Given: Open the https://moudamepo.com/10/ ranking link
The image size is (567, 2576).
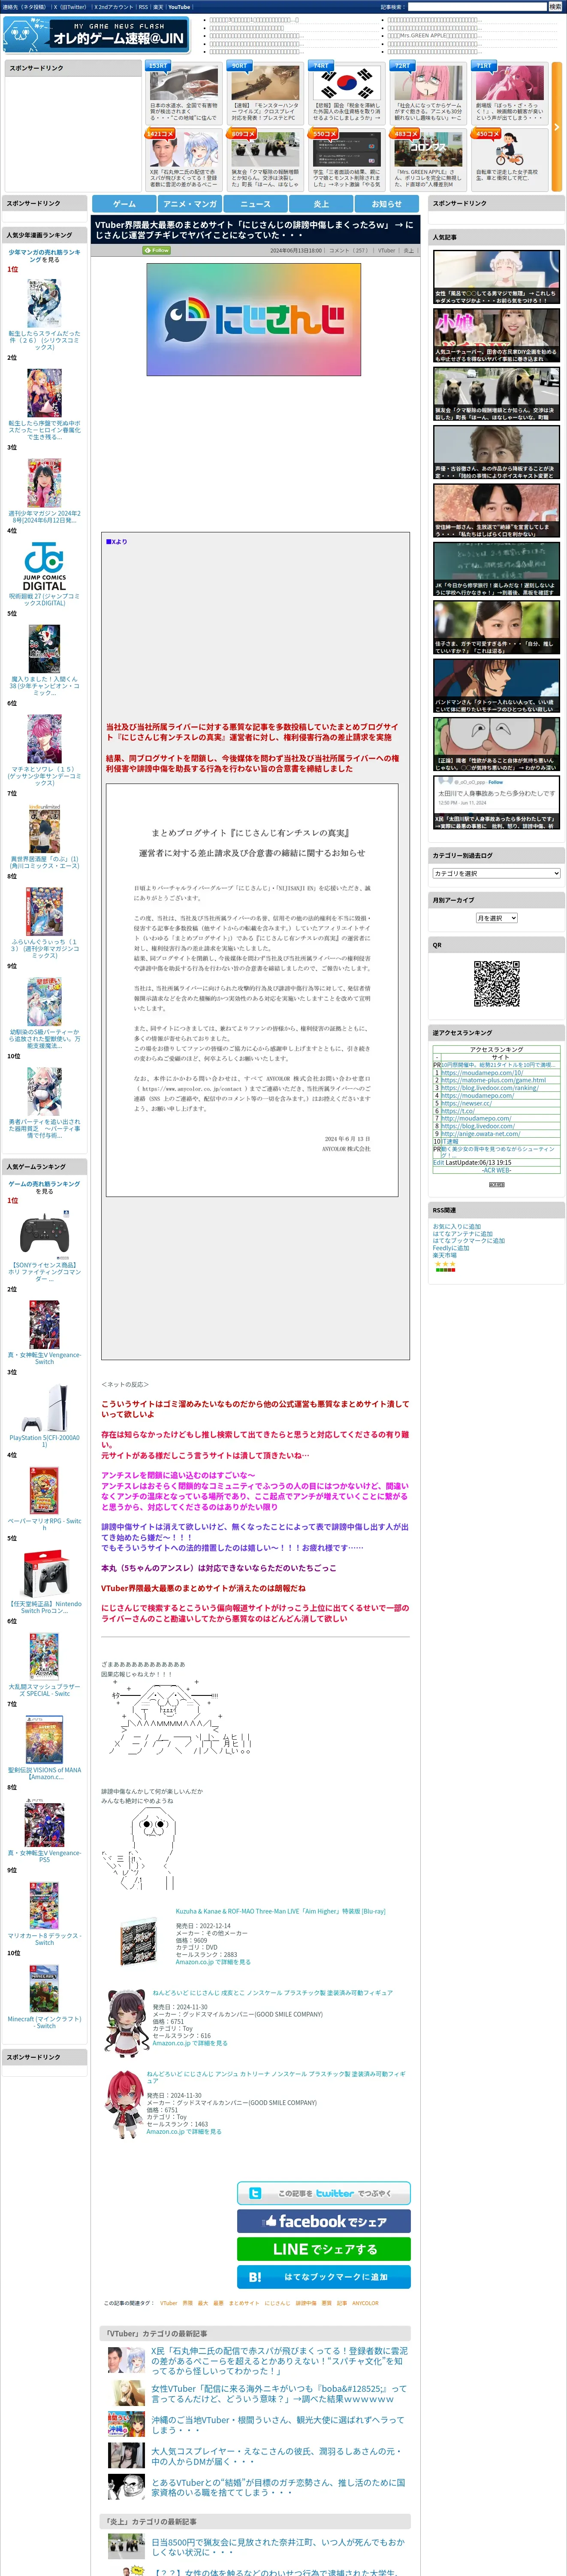Looking at the screenshot, I should coord(481,1073).
